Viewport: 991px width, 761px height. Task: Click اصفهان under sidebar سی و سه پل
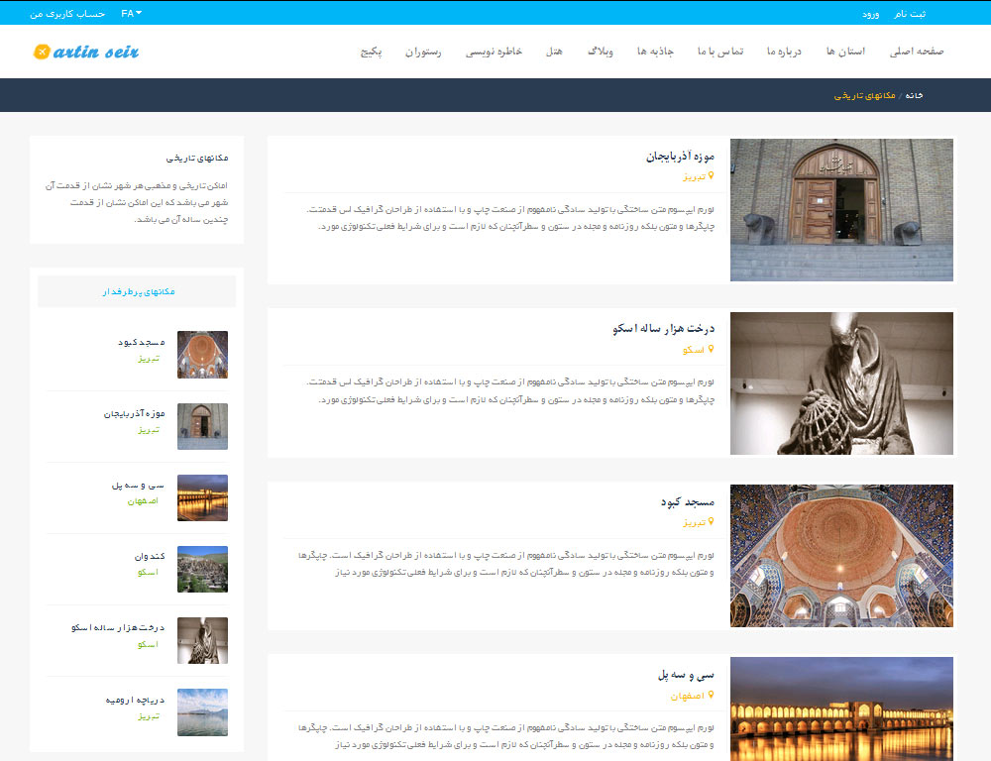[x=143, y=500]
